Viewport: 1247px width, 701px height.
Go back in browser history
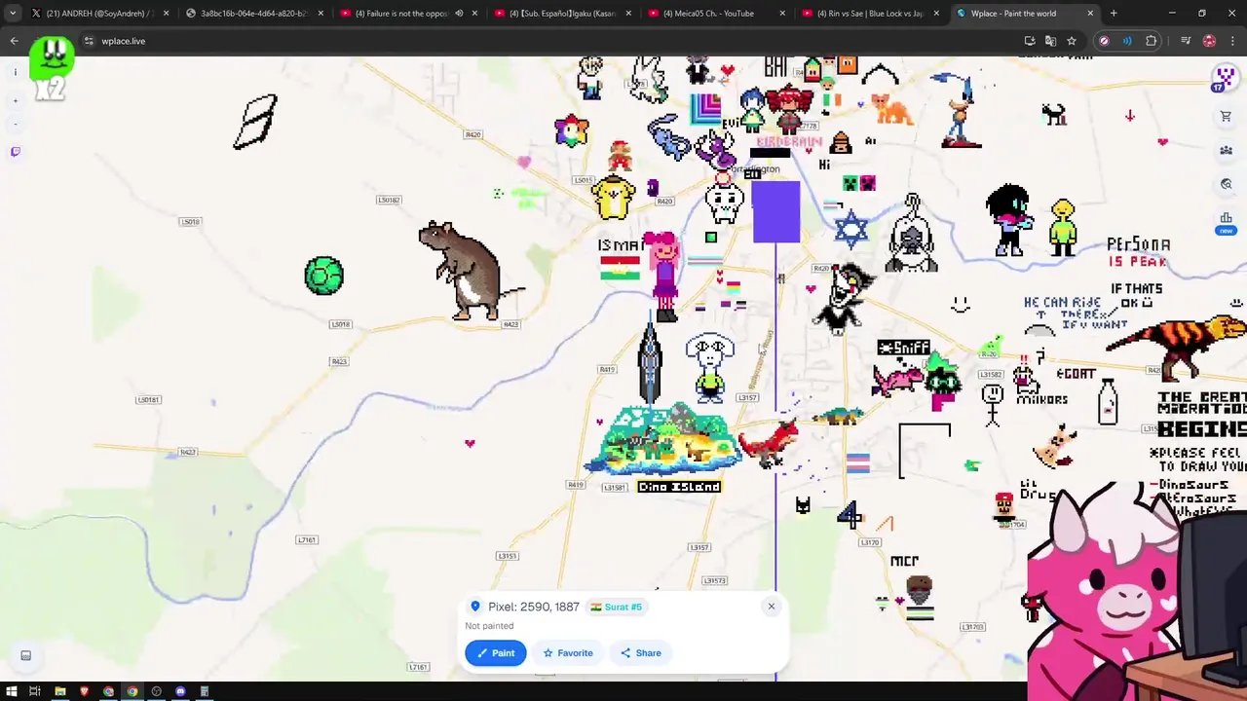(x=14, y=41)
